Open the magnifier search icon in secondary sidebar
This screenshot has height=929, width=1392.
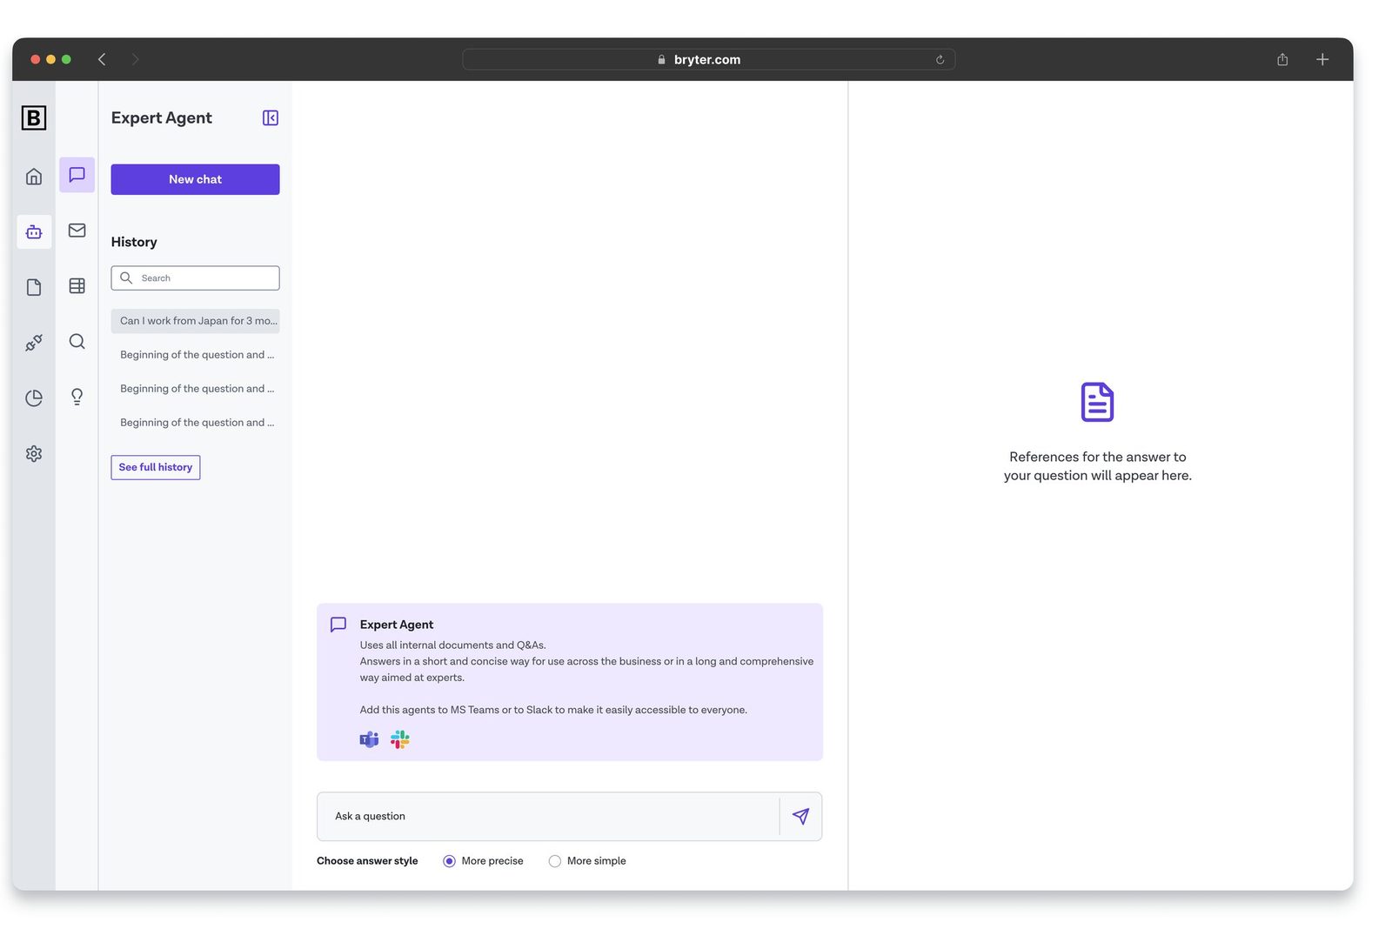click(x=77, y=341)
